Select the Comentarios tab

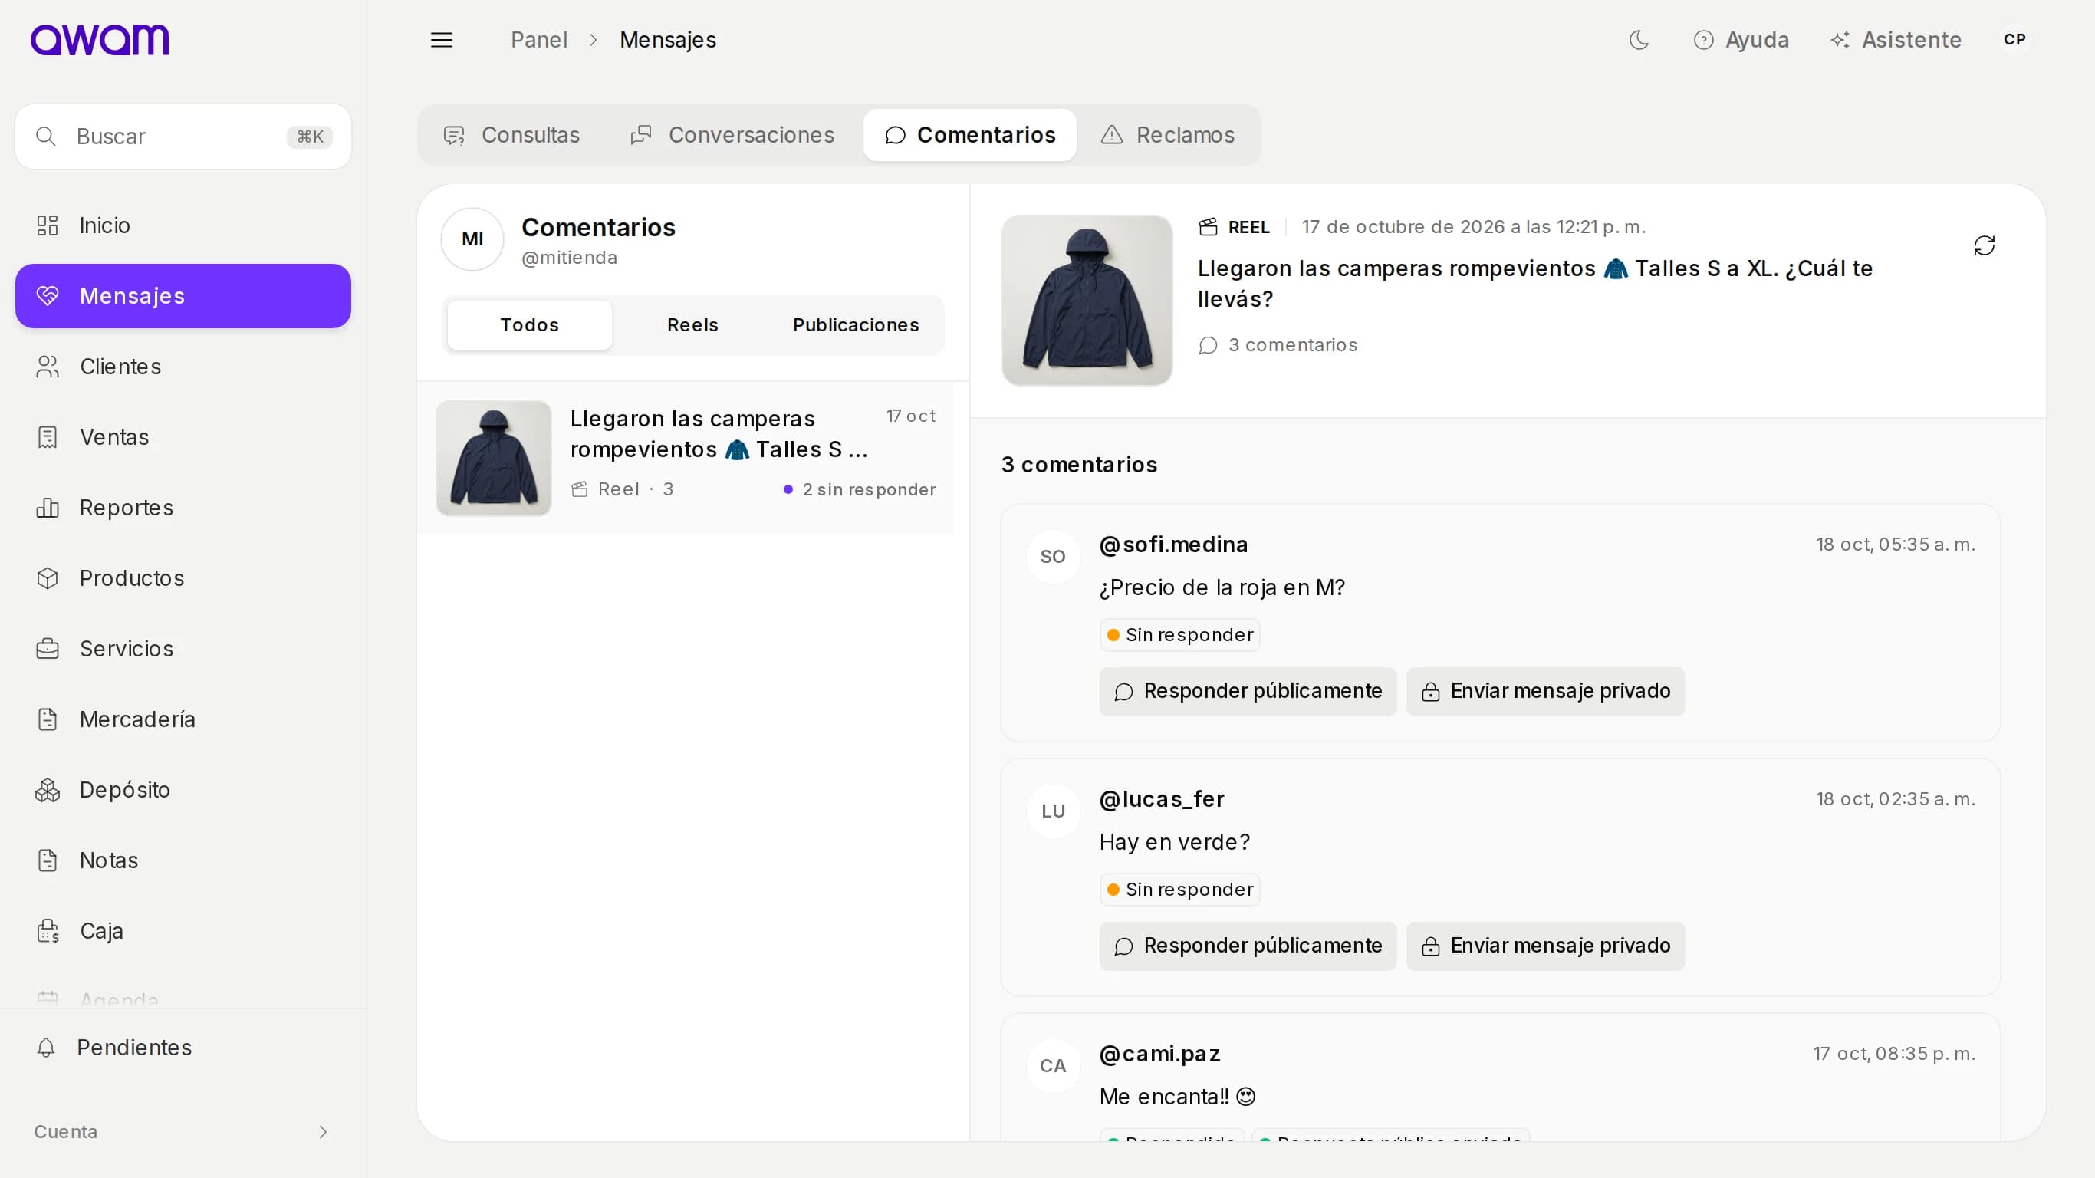pyautogui.click(x=970, y=135)
